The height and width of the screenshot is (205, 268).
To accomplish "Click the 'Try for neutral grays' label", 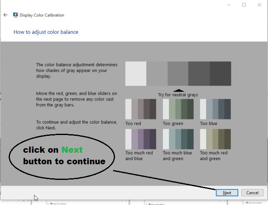I will coord(178,95).
